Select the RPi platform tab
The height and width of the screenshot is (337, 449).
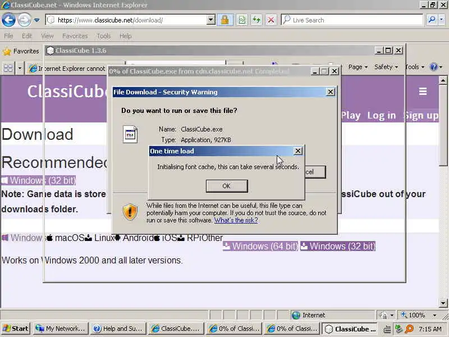click(x=190, y=238)
